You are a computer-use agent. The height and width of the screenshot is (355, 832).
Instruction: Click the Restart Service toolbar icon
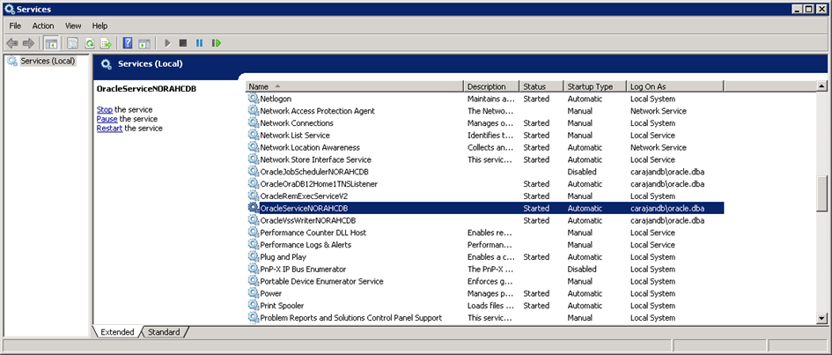216,43
